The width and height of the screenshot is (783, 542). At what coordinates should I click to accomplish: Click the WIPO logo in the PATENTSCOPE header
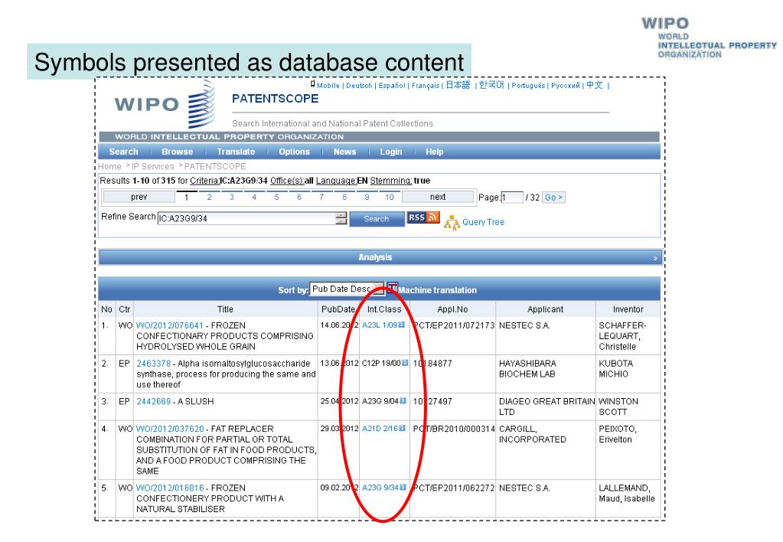click(165, 104)
